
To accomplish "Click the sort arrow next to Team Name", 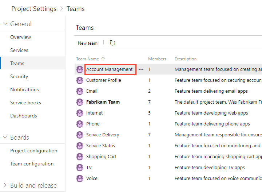I will tap(103, 59).
